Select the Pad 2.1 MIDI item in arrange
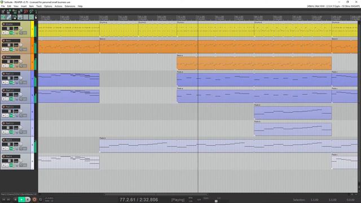 (x=293, y=113)
